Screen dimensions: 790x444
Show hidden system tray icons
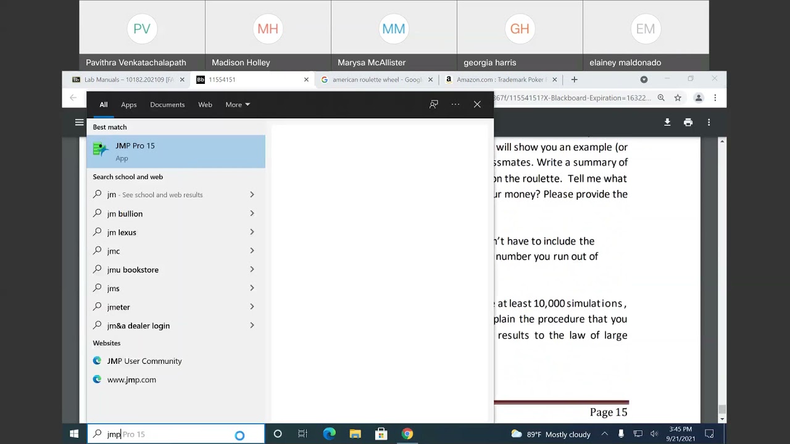pyautogui.click(x=605, y=434)
